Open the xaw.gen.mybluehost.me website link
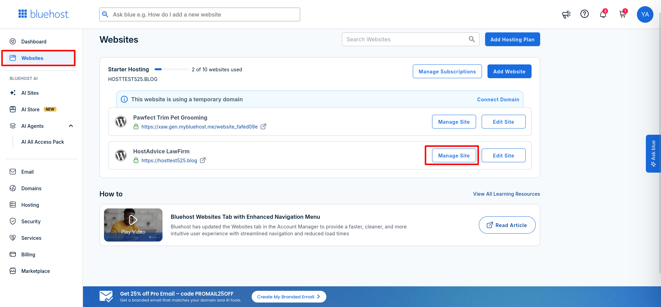Screen dimensions: 661x307 pyautogui.click(x=199, y=126)
